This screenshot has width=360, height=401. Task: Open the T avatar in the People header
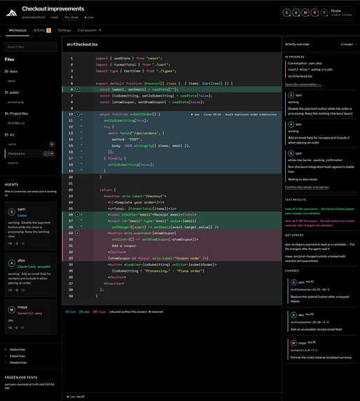coord(324,13)
